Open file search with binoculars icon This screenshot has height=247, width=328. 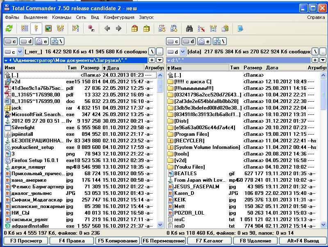coord(189,28)
